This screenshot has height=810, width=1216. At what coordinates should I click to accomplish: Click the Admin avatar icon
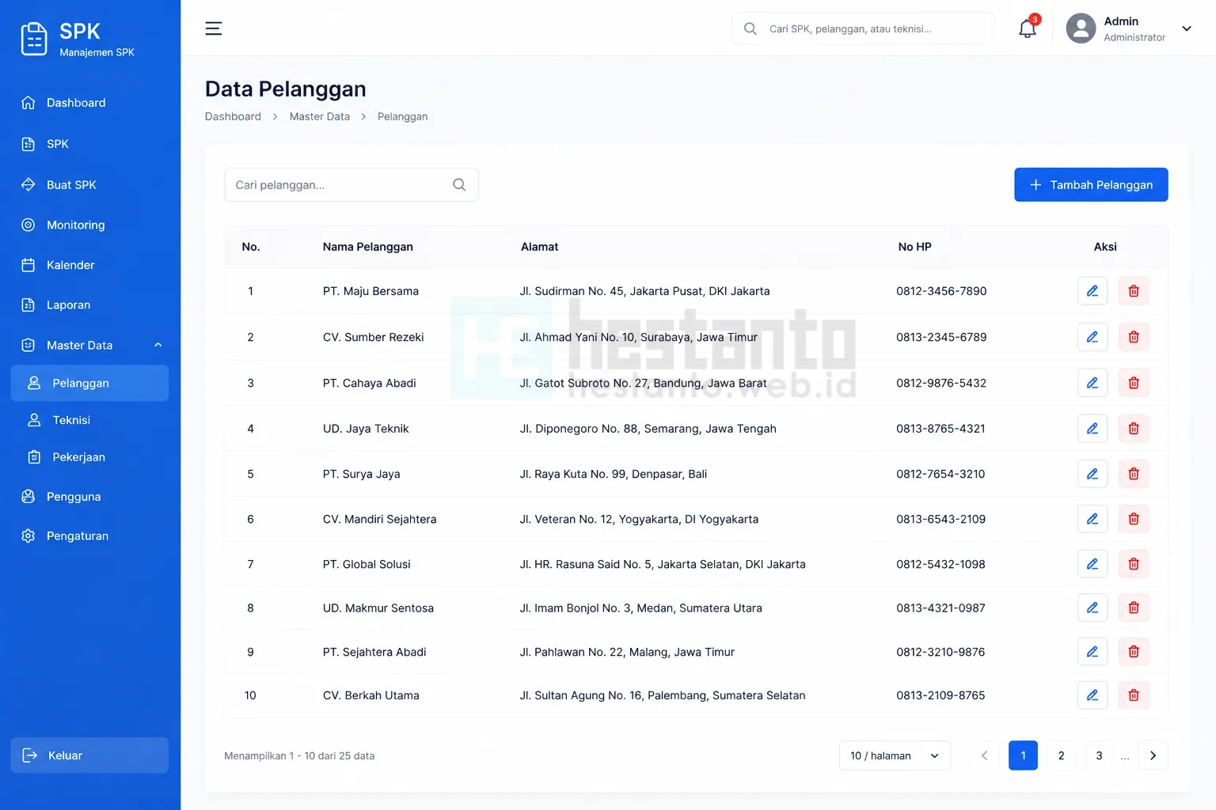(1081, 28)
